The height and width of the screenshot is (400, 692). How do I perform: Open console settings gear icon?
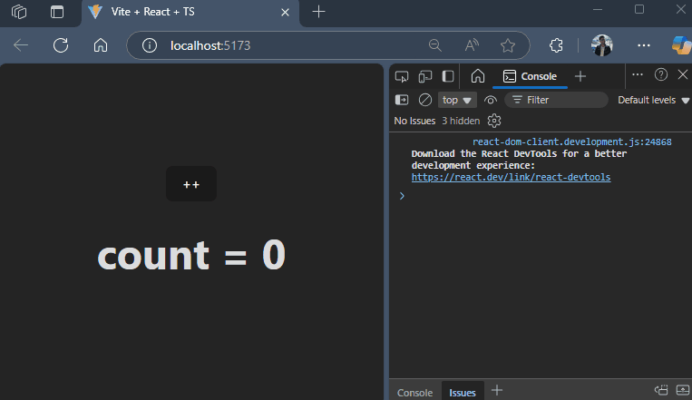[494, 121]
